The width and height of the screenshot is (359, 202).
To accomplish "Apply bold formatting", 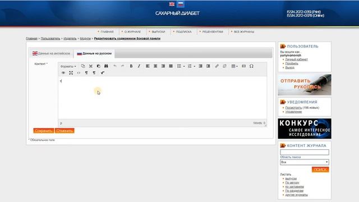I will click(131, 66).
